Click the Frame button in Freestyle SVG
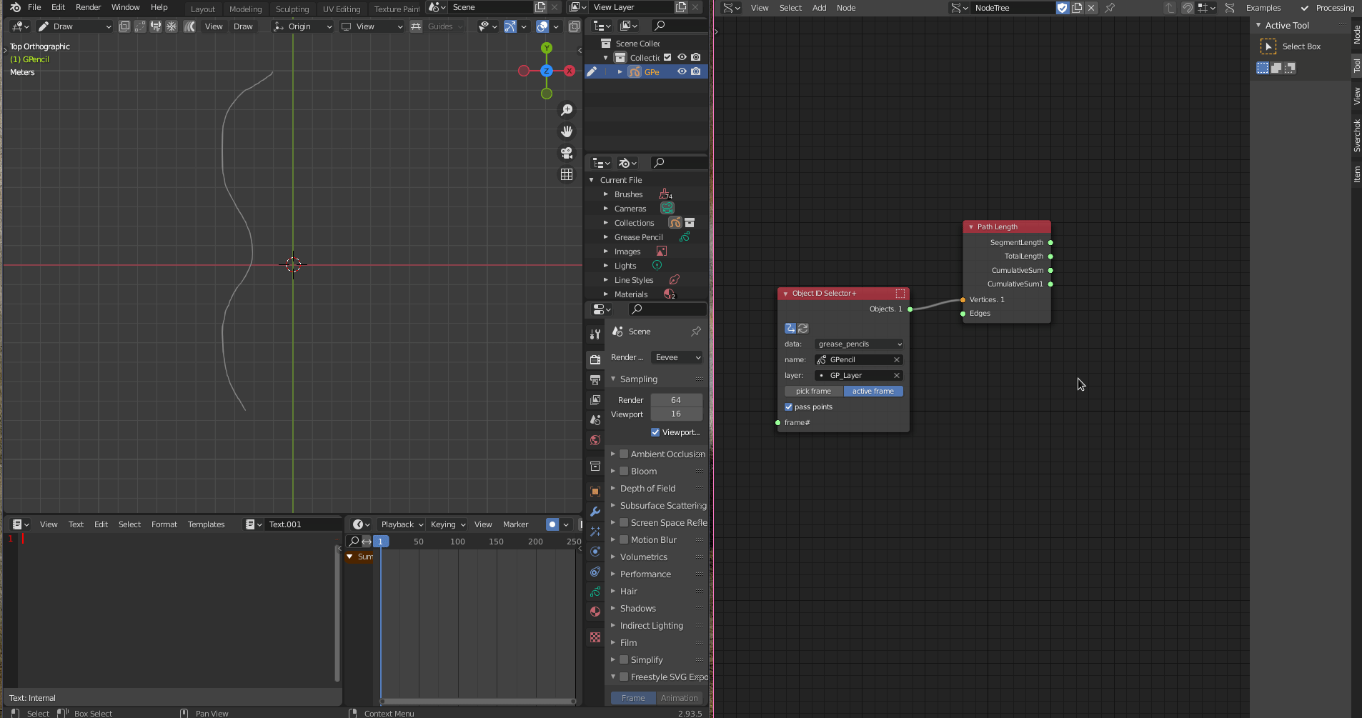 (x=633, y=698)
